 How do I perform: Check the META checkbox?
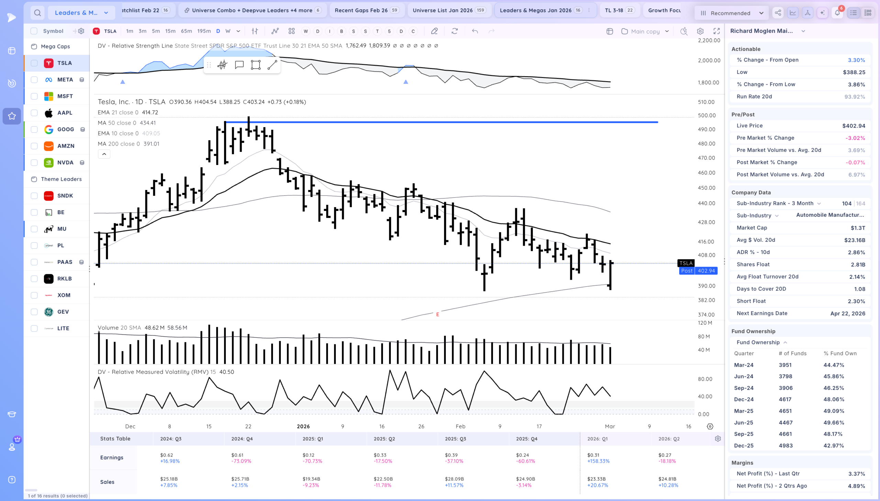click(34, 79)
